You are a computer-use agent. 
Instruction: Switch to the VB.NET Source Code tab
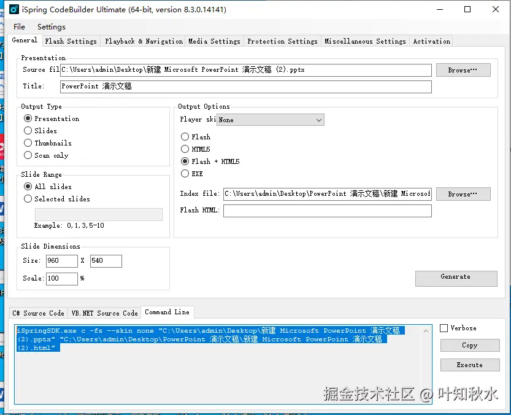(x=104, y=313)
